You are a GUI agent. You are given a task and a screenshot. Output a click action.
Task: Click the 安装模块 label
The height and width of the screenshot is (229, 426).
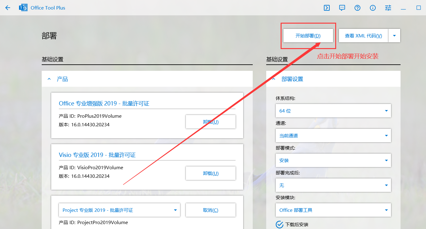pos(286,198)
